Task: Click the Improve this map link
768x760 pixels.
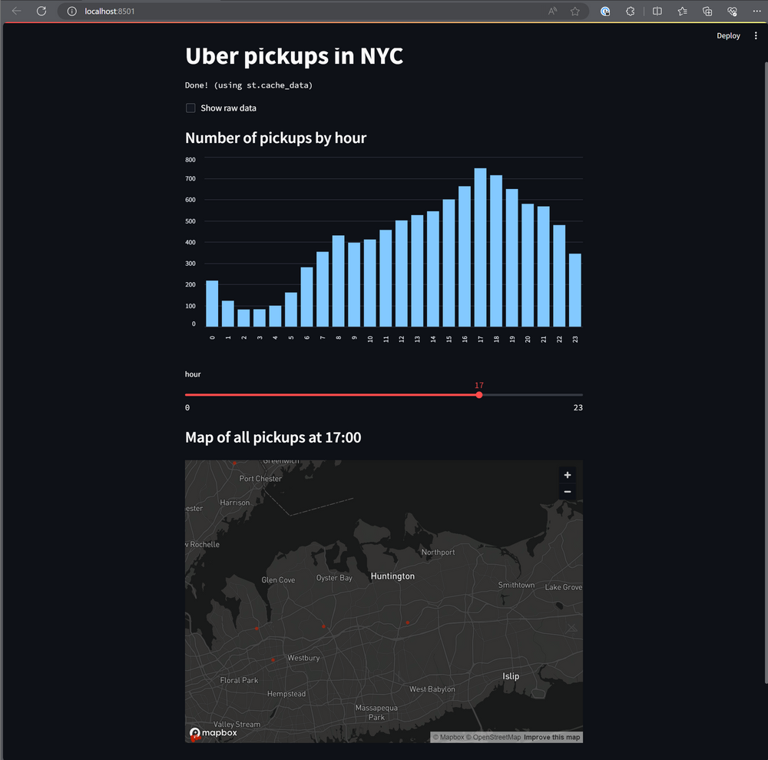Action: pyautogui.click(x=551, y=738)
